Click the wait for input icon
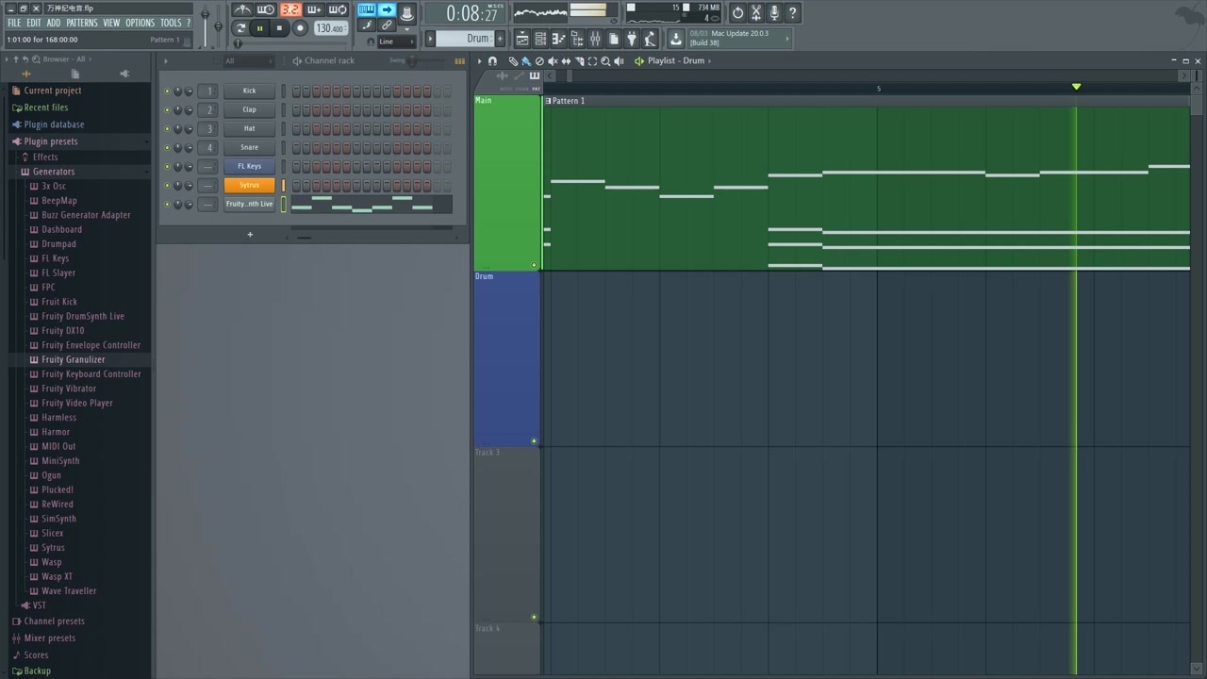The width and height of the screenshot is (1207, 679). (266, 10)
